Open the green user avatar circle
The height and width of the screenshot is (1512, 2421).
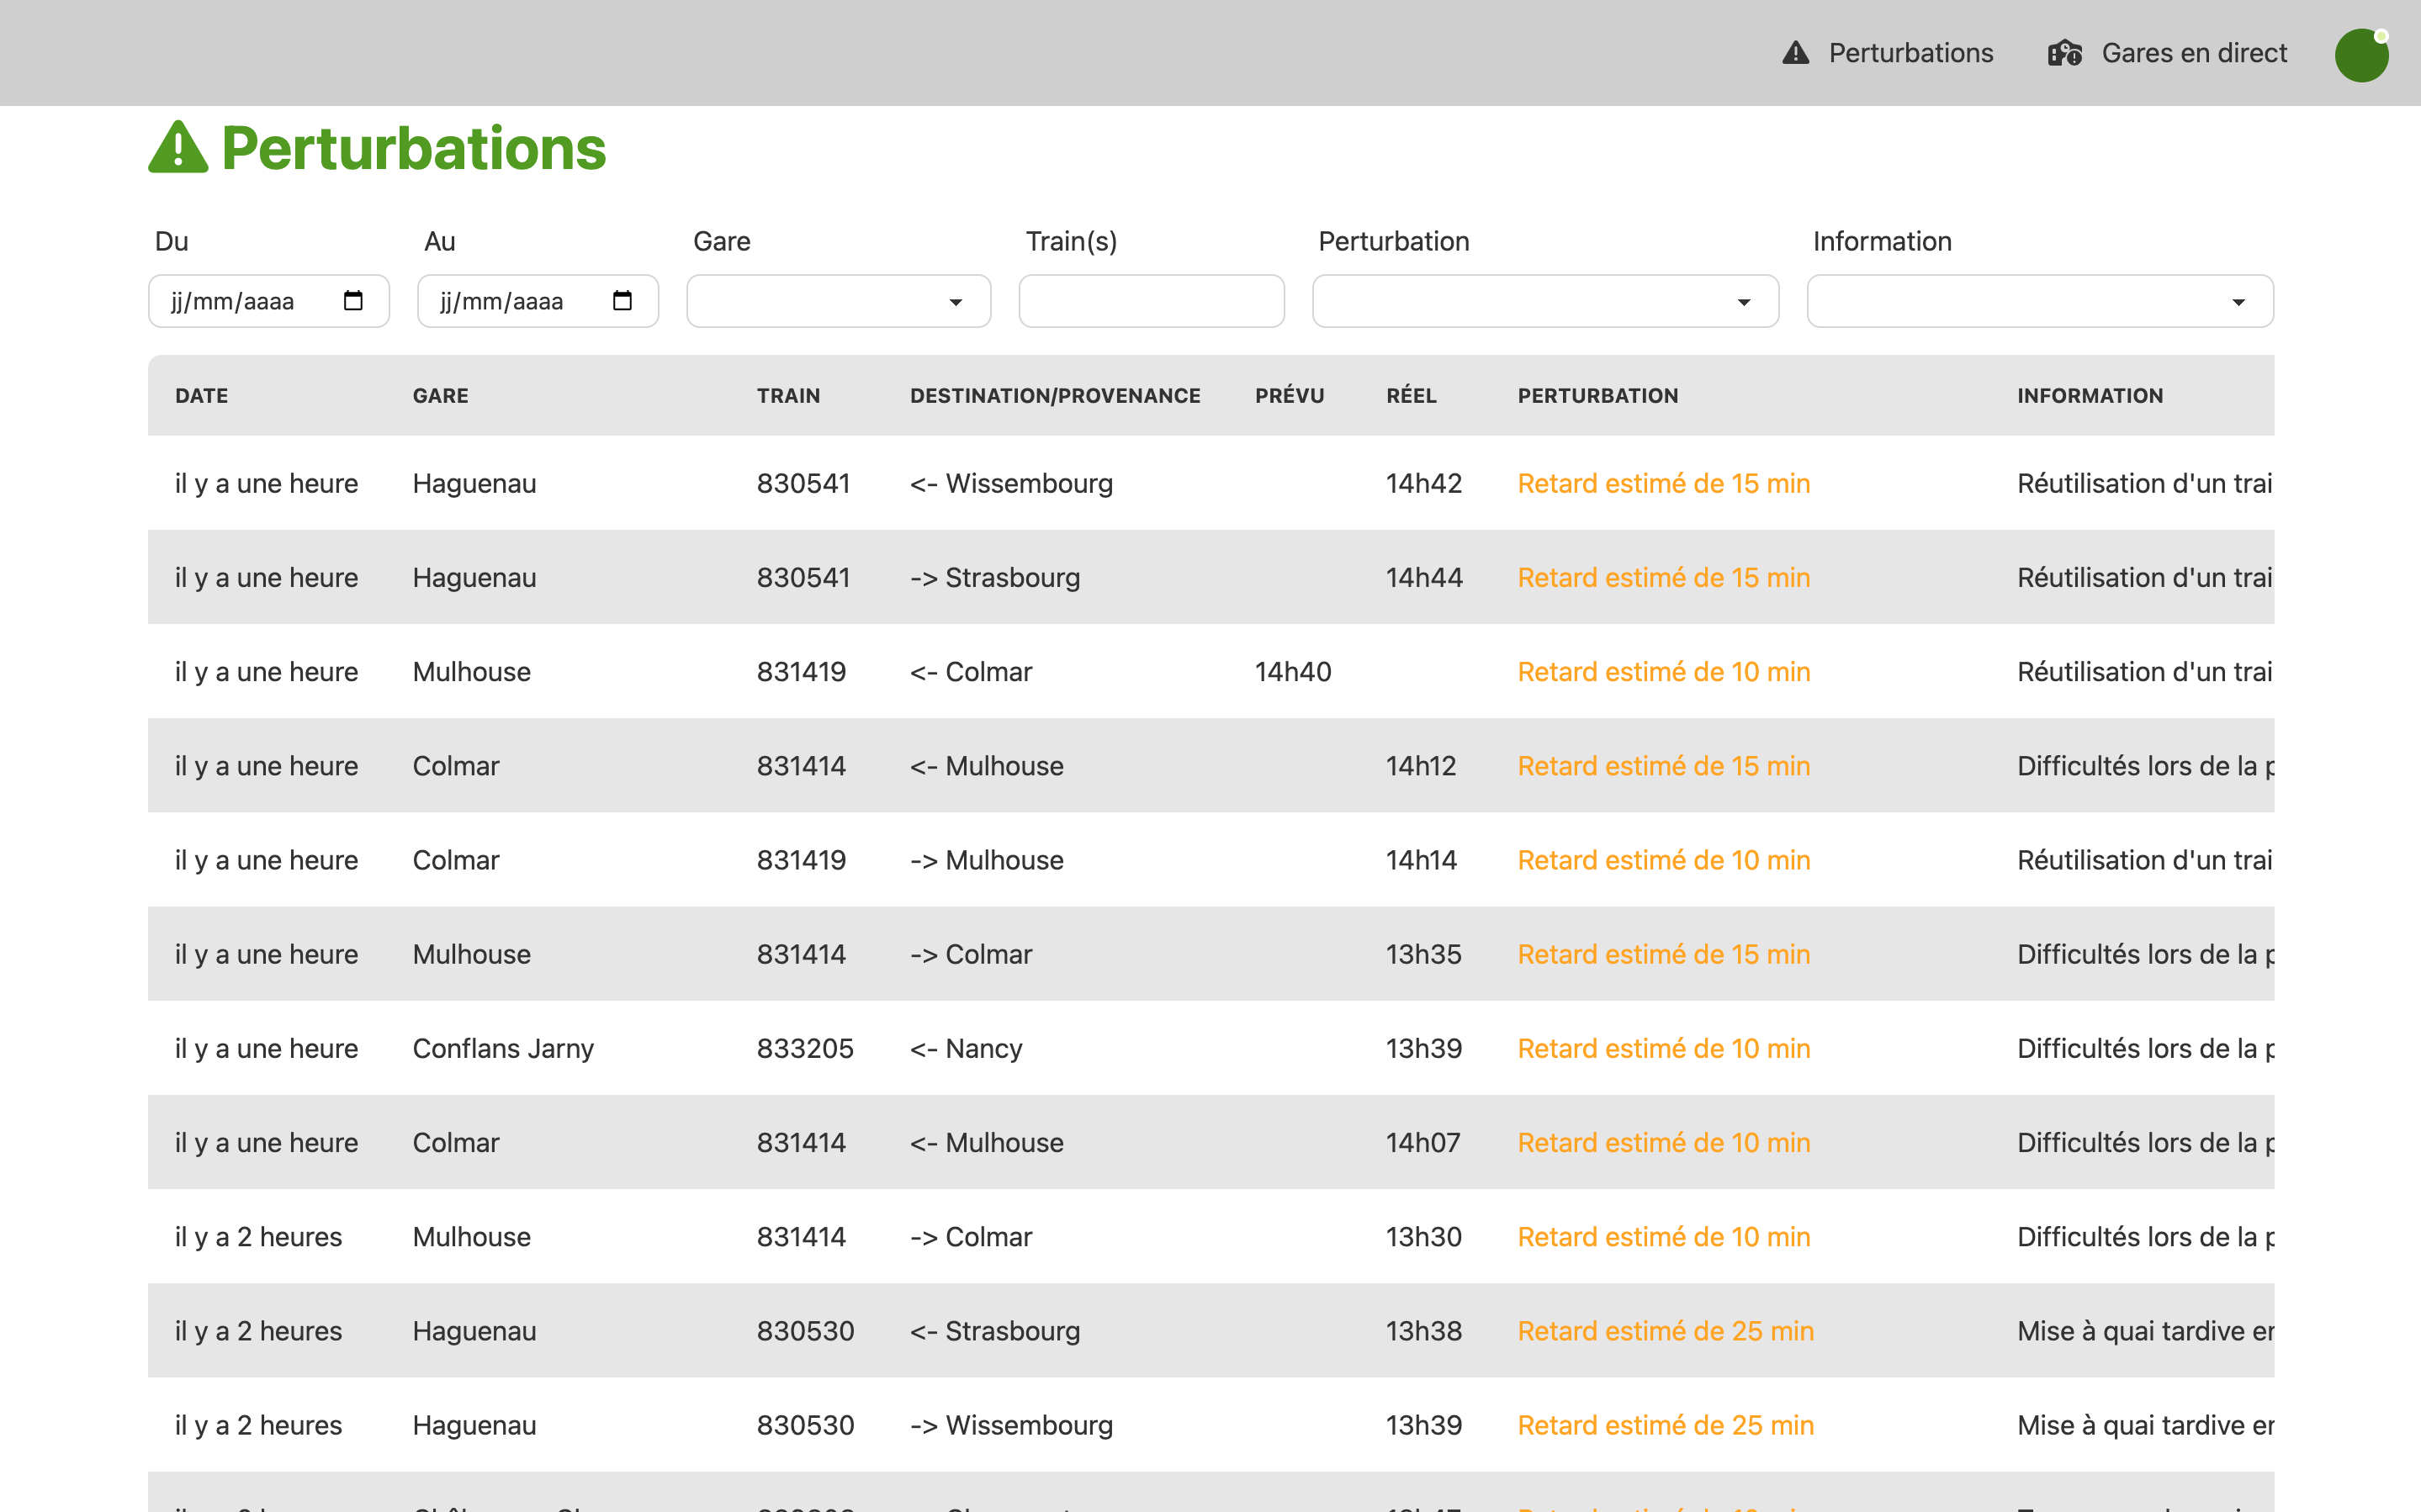click(x=2361, y=55)
